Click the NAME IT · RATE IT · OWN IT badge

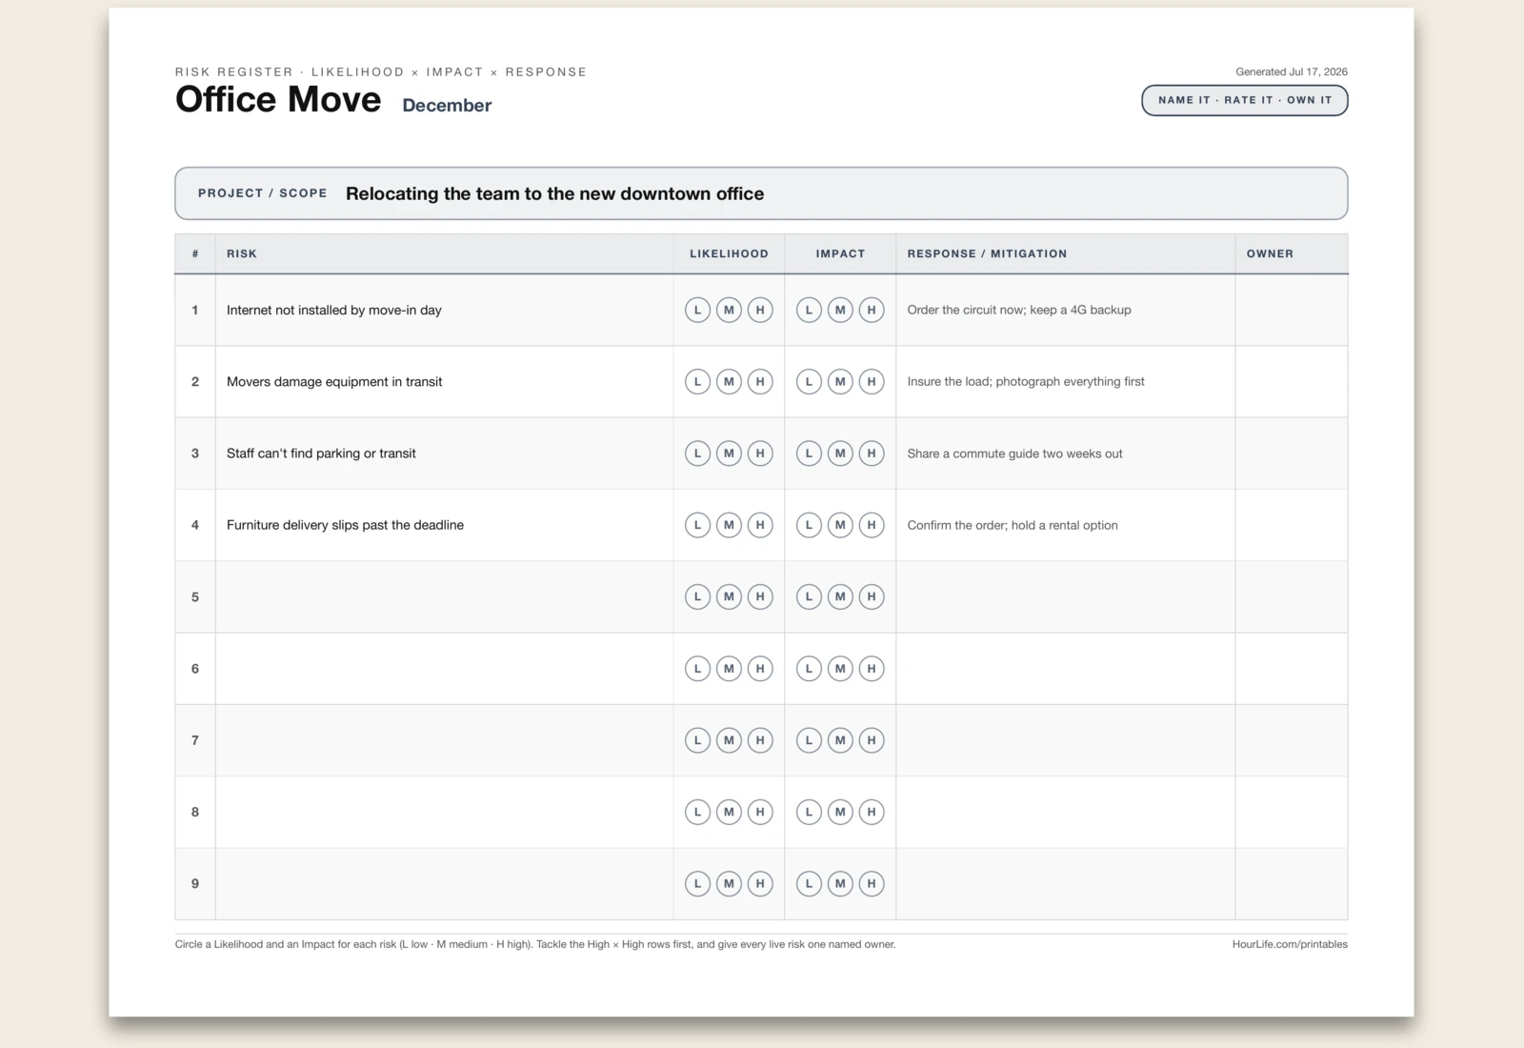[1245, 100]
